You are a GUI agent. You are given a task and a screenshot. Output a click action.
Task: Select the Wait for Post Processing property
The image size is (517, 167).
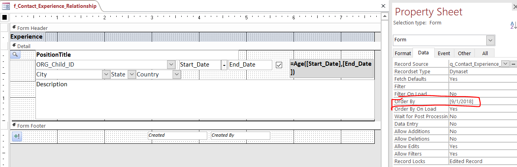pyautogui.click(x=421, y=116)
